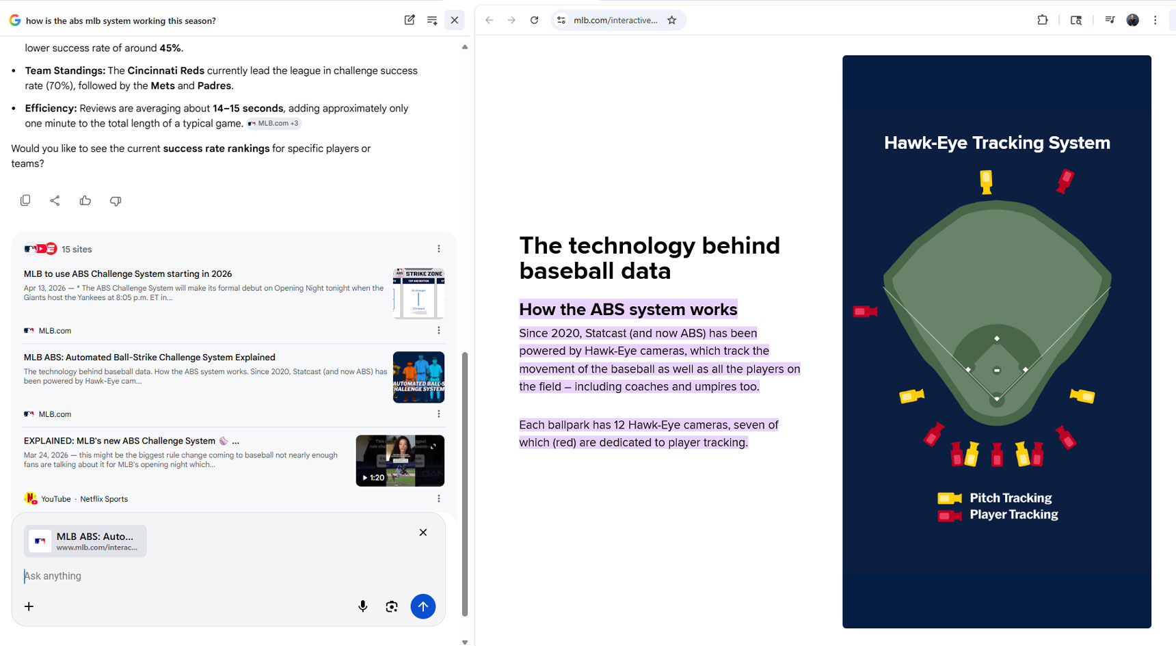The height and width of the screenshot is (646, 1176).
Task: Click the microphone voice input icon
Action: click(x=363, y=606)
